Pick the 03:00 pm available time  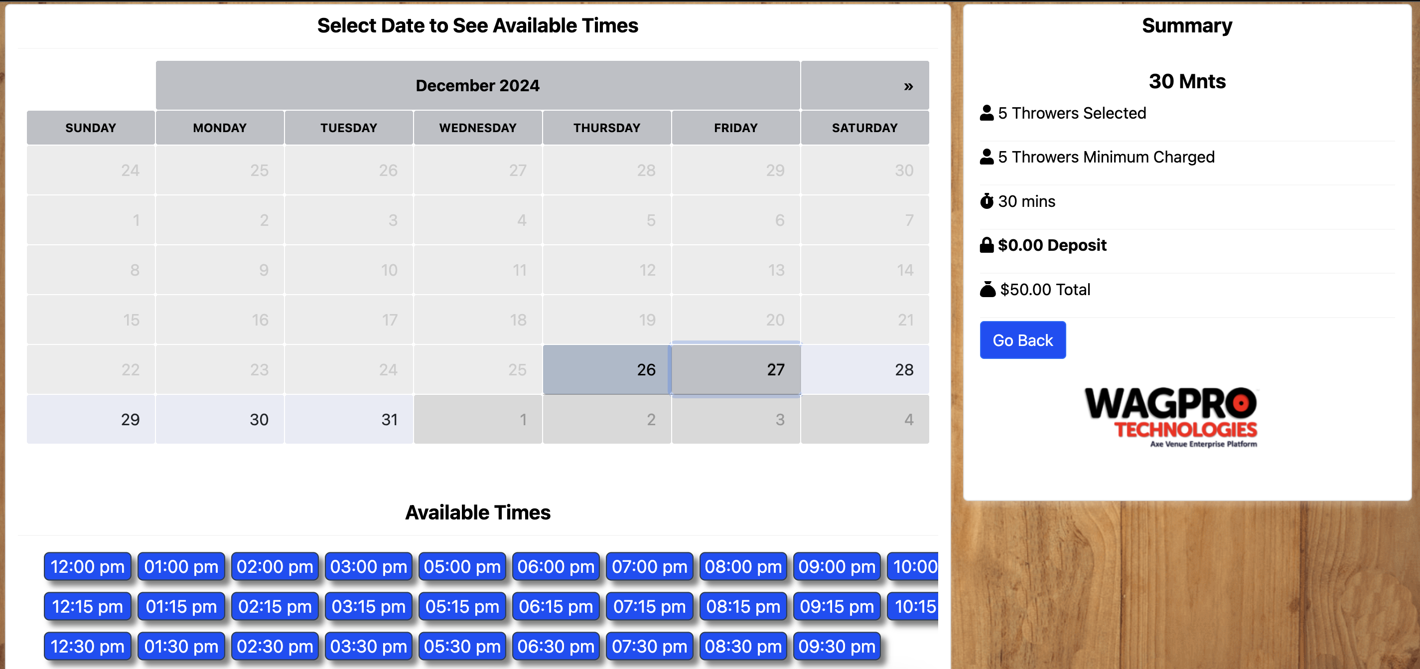coord(368,566)
